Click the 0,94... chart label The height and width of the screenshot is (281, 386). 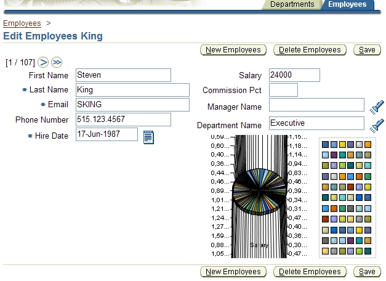[298, 164]
